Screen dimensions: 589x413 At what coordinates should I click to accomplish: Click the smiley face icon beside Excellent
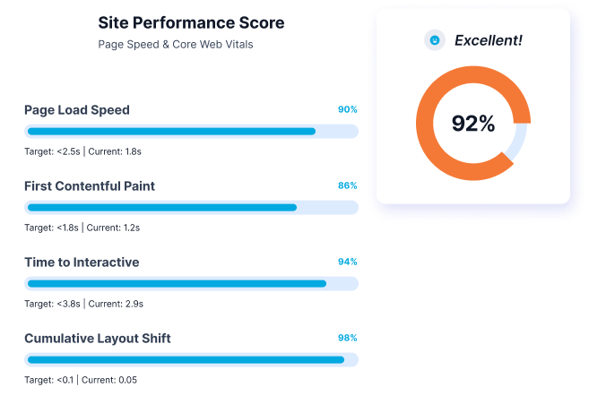(435, 40)
